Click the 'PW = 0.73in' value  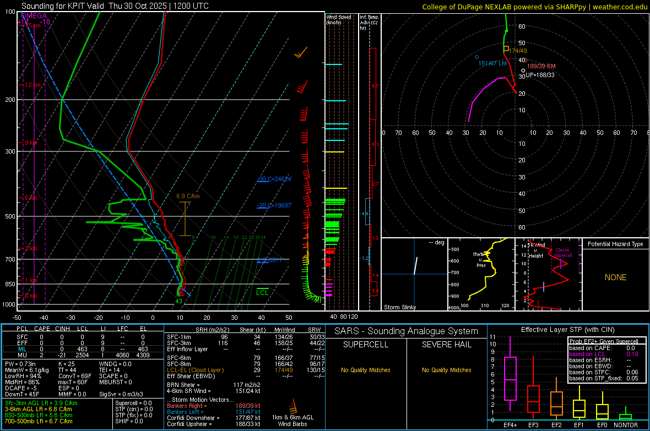[x=20, y=364]
